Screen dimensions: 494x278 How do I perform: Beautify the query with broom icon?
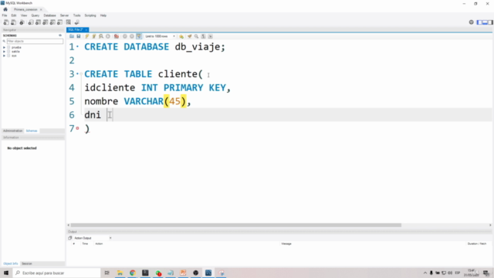click(x=189, y=36)
